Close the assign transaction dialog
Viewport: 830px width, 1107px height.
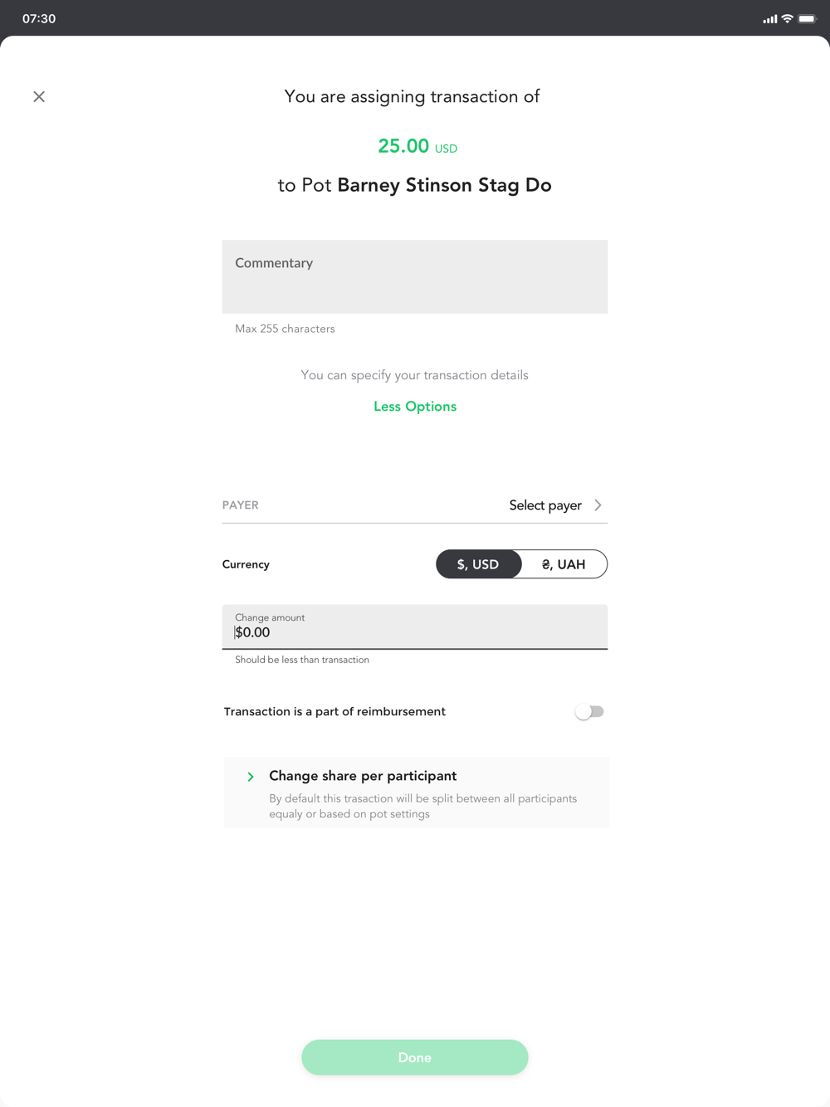click(39, 97)
